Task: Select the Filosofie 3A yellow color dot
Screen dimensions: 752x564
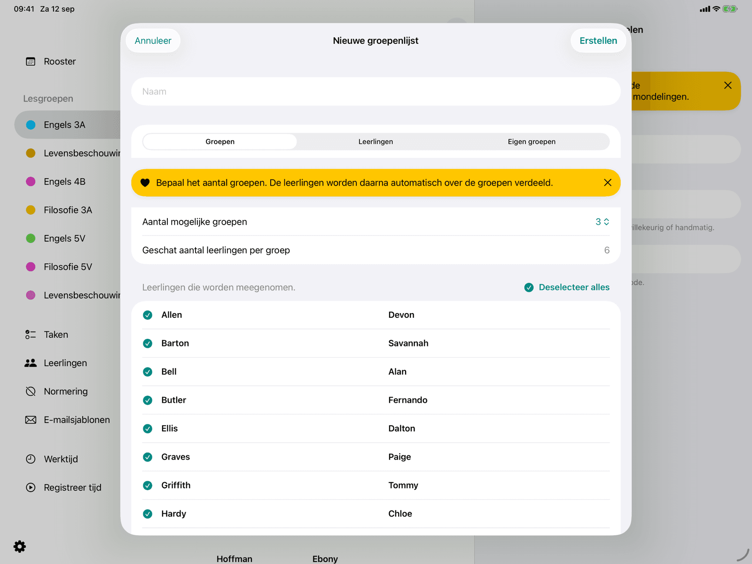Action: (x=31, y=210)
